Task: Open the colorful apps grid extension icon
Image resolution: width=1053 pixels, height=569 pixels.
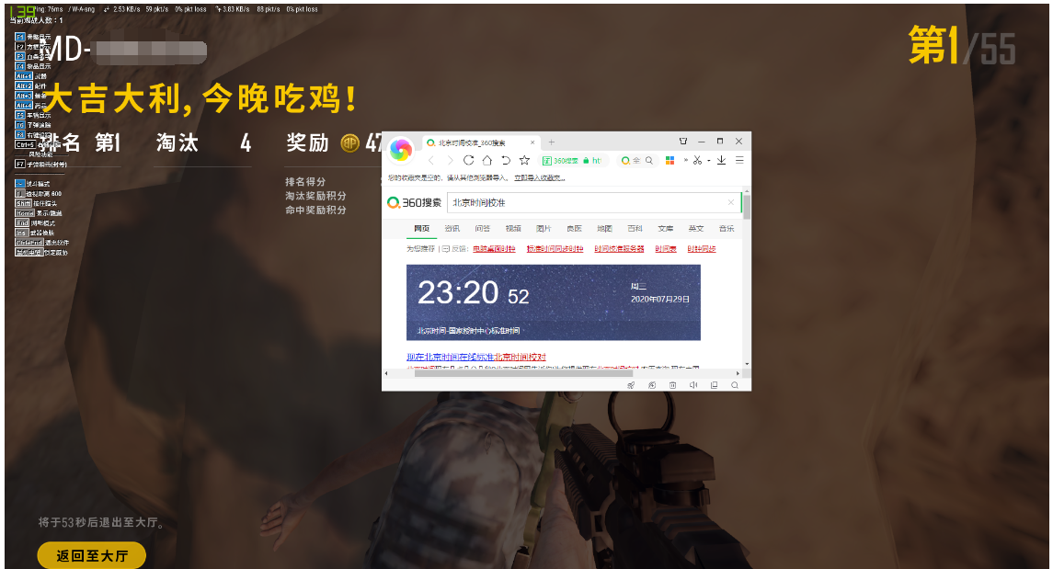Action: [670, 160]
